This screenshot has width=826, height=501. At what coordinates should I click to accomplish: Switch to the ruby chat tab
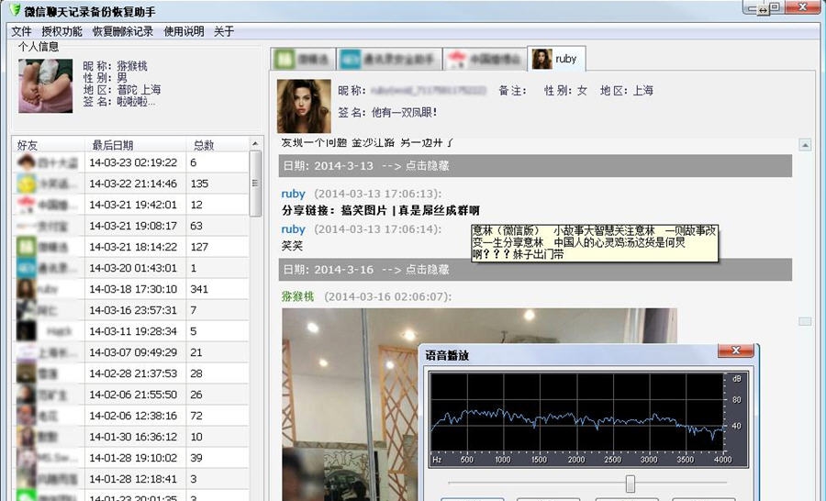tap(556, 59)
